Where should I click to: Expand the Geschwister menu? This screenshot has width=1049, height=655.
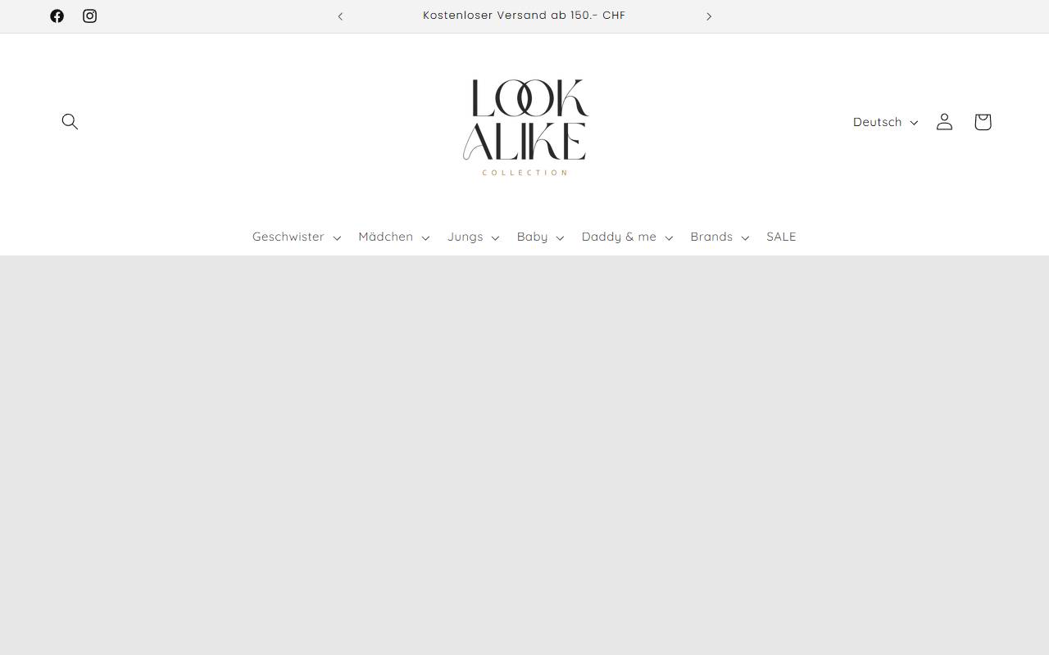(297, 237)
